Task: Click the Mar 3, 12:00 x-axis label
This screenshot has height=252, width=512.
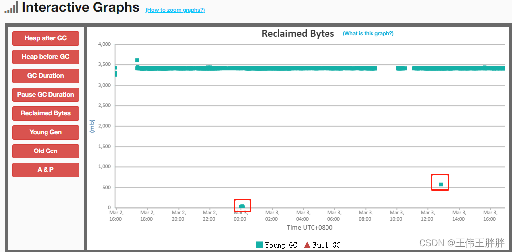Action: [427, 216]
